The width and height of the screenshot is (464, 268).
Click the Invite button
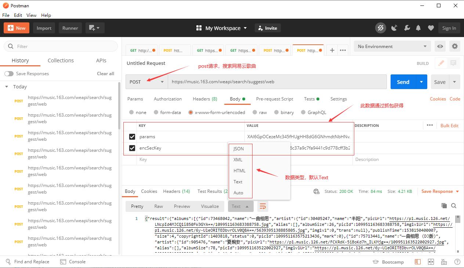point(268,28)
